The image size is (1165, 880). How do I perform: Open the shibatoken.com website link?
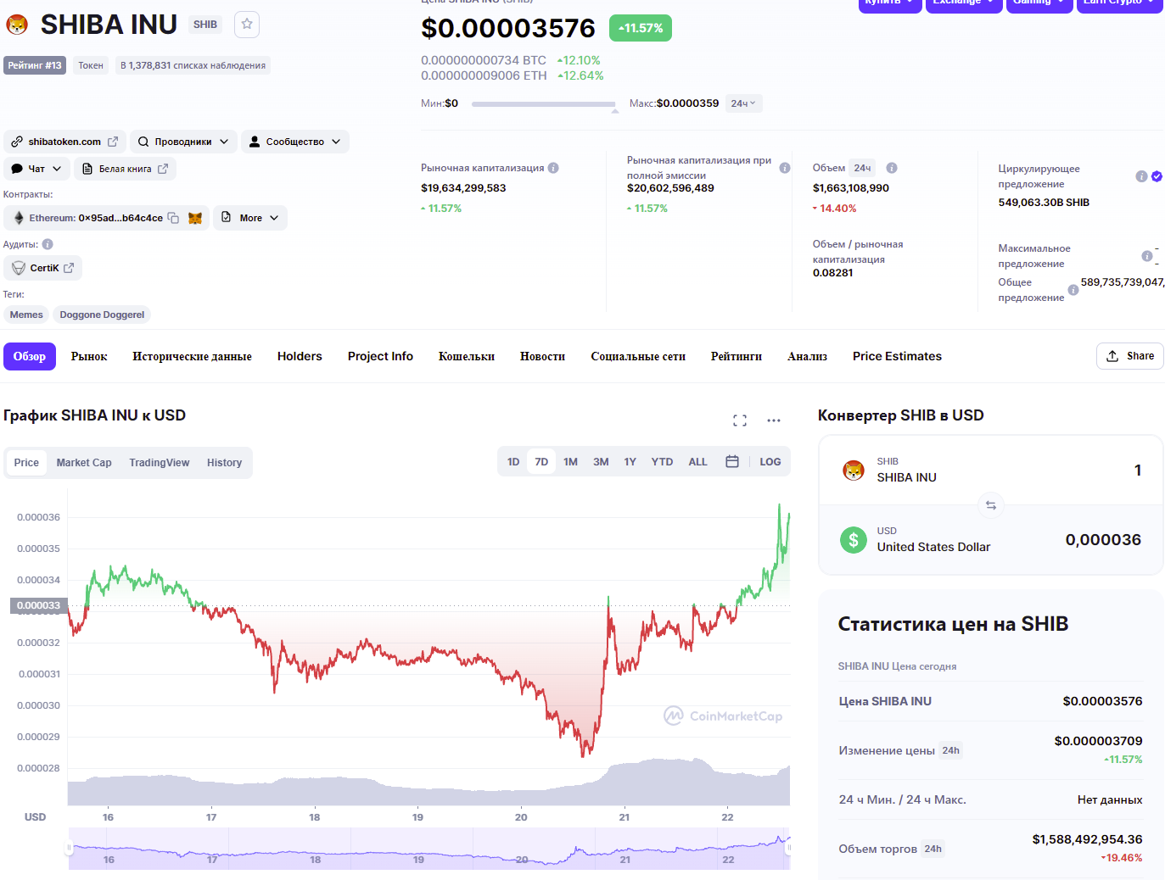click(64, 142)
